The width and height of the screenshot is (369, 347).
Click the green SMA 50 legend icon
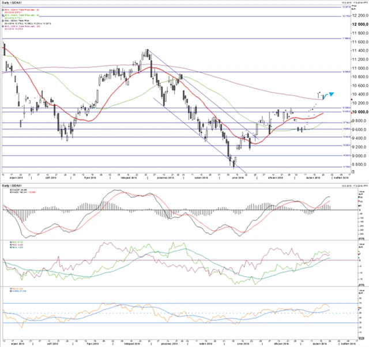point(3,16)
